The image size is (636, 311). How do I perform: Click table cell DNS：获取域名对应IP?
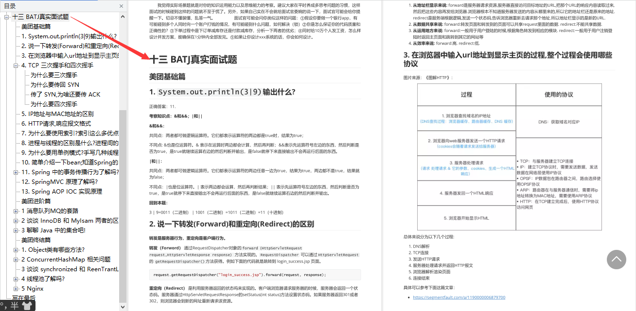coord(559,122)
